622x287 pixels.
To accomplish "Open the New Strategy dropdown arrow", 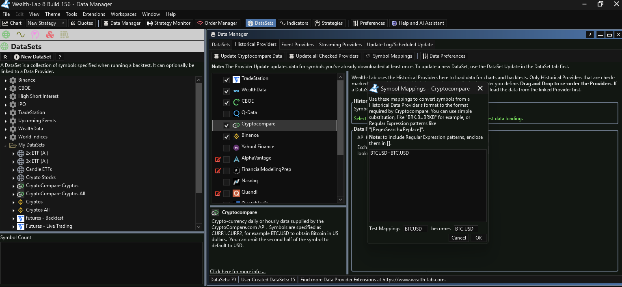I will (63, 23).
